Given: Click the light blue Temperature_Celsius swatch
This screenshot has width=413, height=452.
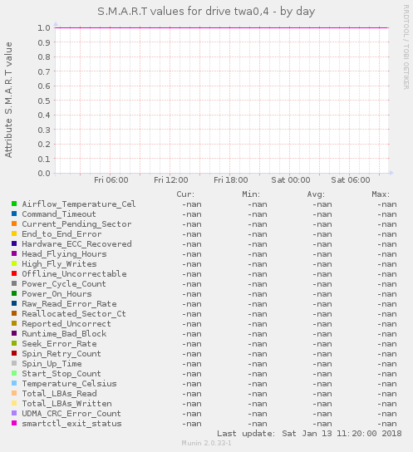Looking at the screenshot, I should (14, 383).
